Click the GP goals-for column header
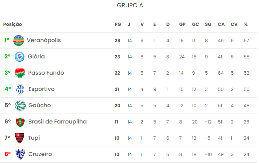 (x=182, y=24)
